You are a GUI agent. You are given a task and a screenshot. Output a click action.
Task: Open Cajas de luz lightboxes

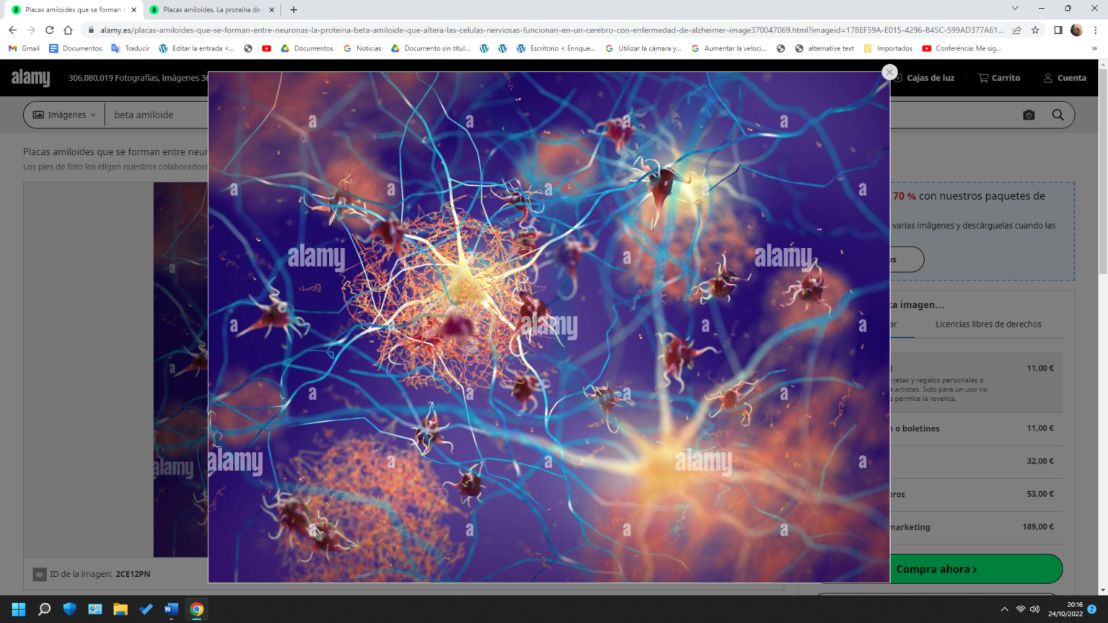923,78
